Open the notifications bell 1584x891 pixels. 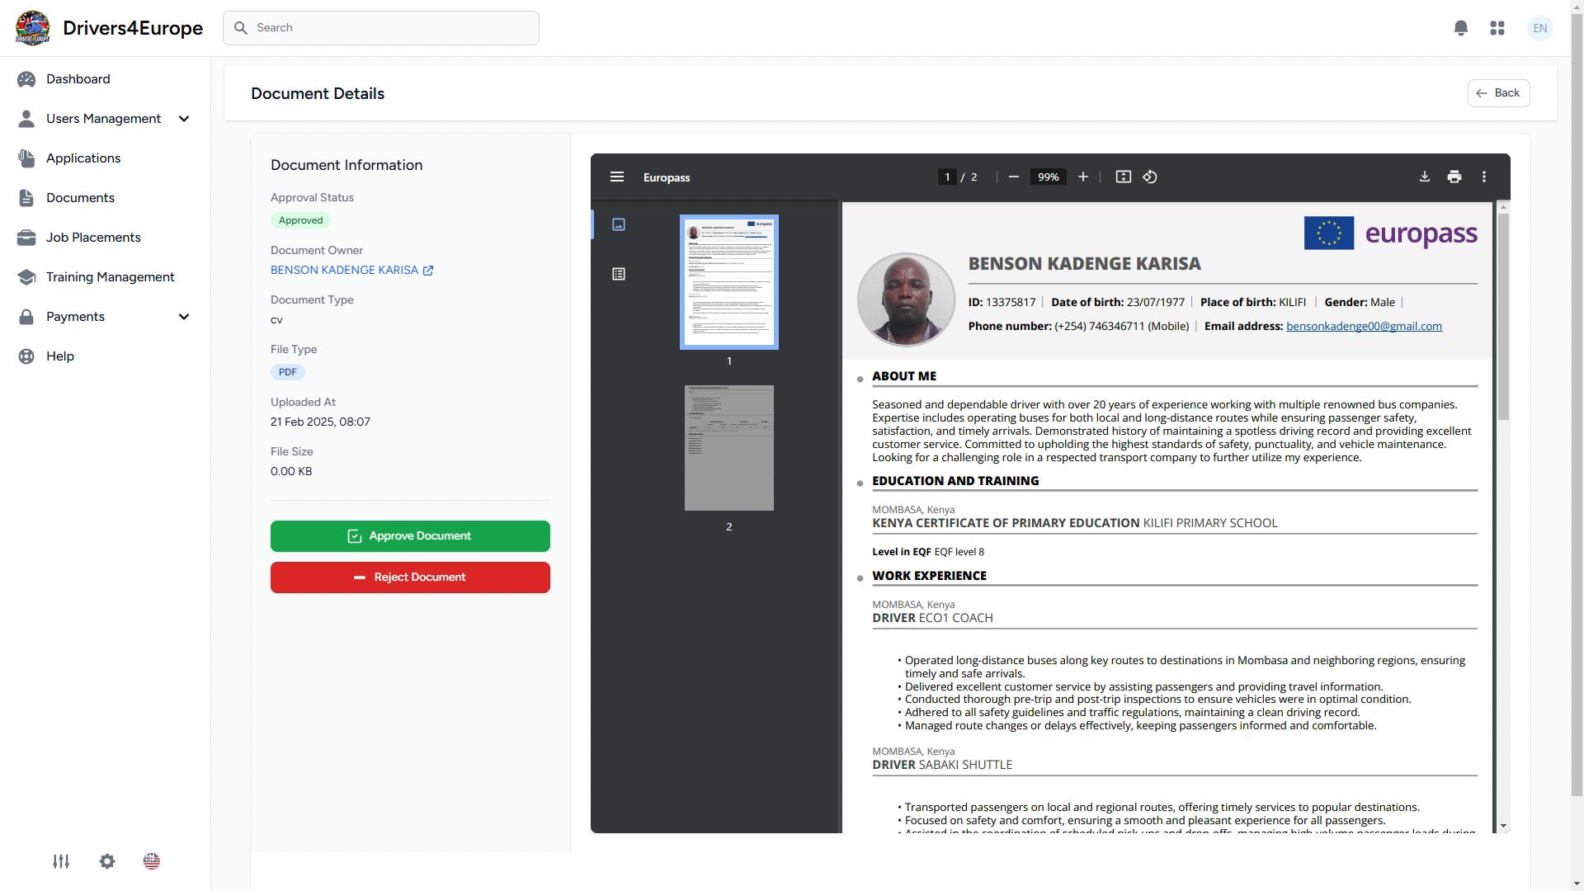click(1461, 28)
